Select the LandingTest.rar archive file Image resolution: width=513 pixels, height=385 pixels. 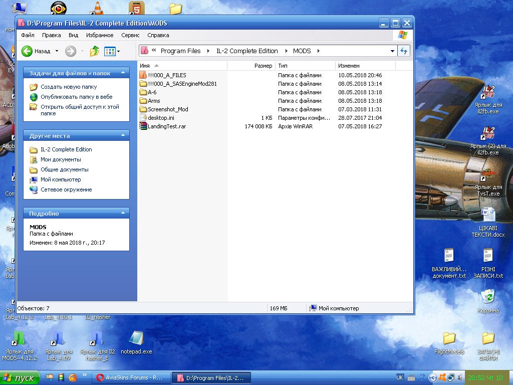click(x=166, y=126)
